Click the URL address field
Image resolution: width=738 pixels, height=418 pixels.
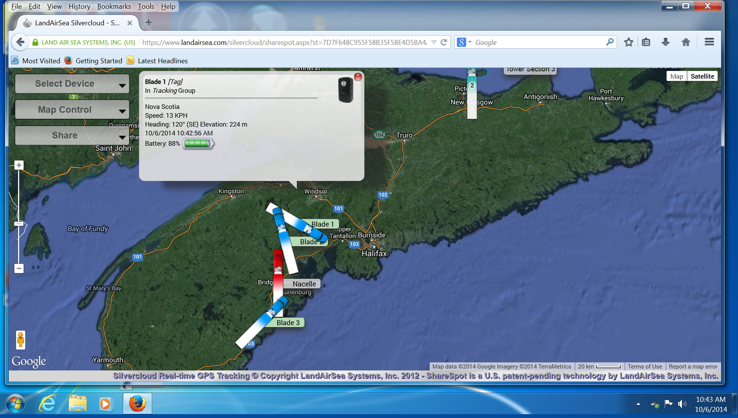[x=284, y=43]
